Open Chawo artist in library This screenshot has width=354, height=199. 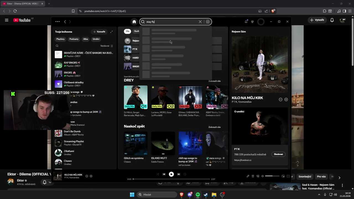click(84, 162)
